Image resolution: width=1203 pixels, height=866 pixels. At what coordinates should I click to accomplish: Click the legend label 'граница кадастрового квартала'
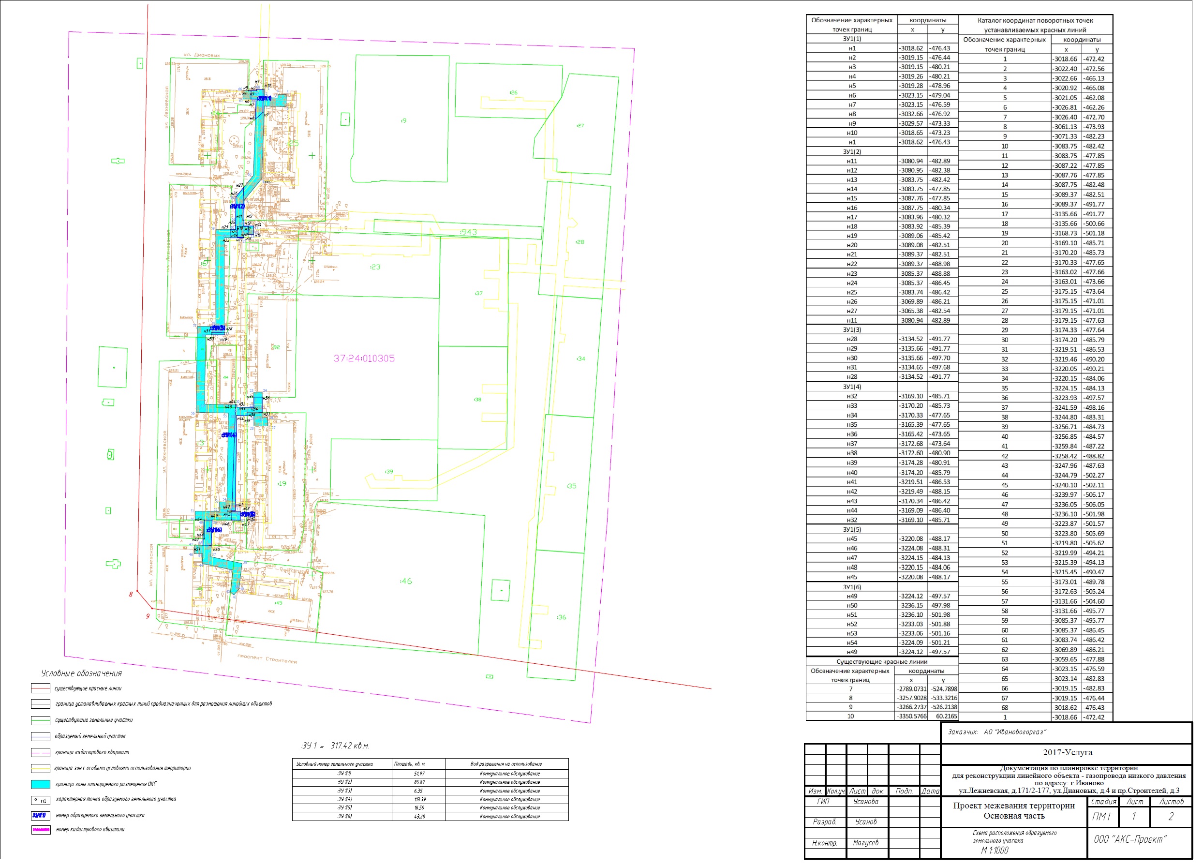coord(92,752)
